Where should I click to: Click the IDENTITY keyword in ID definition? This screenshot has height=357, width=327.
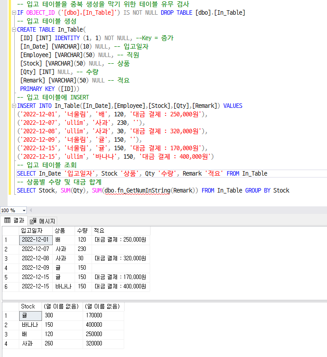tap(67, 38)
